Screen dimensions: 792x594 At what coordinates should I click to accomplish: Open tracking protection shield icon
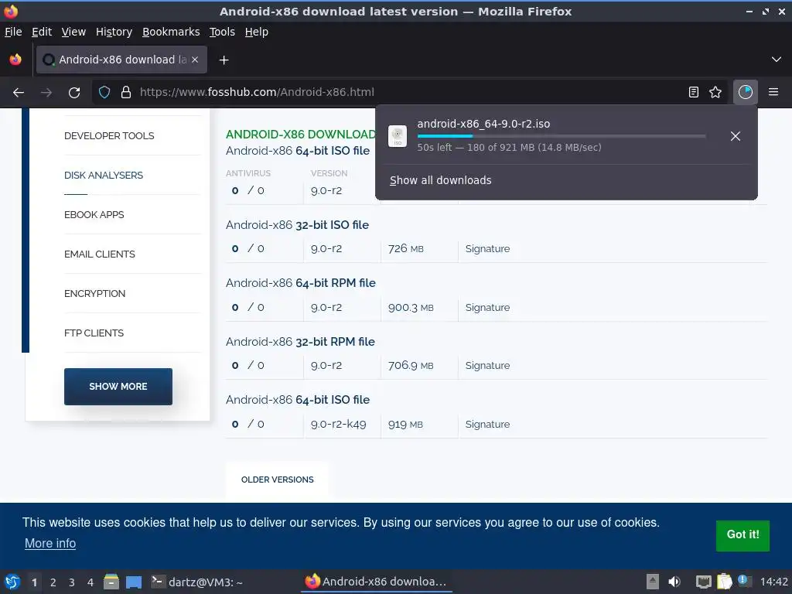pos(104,93)
